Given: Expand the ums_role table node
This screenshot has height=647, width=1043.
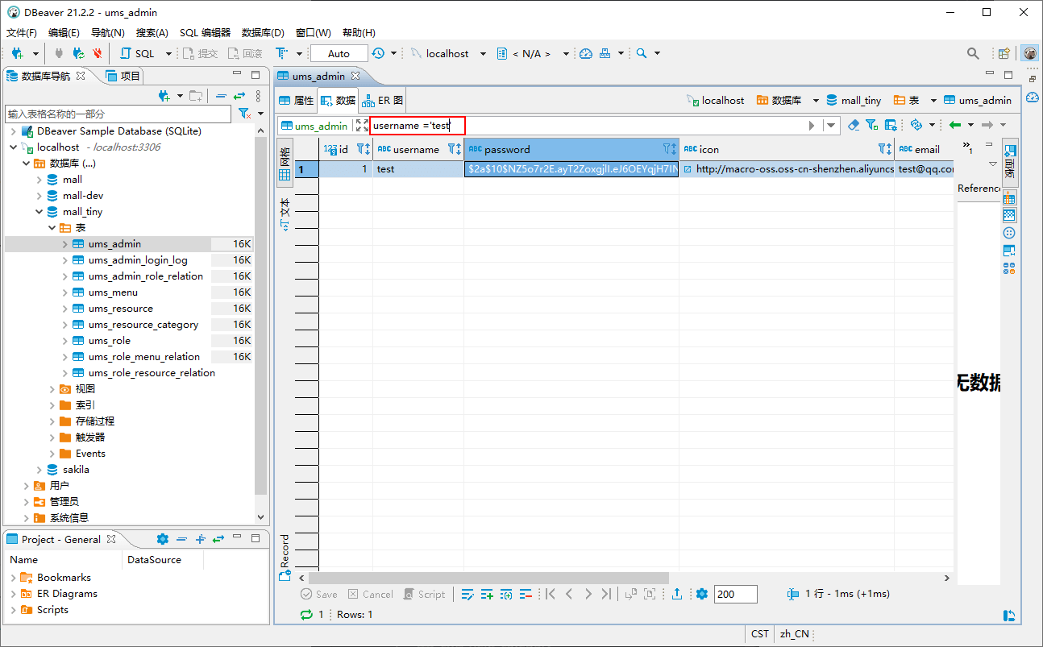Looking at the screenshot, I should (65, 341).
